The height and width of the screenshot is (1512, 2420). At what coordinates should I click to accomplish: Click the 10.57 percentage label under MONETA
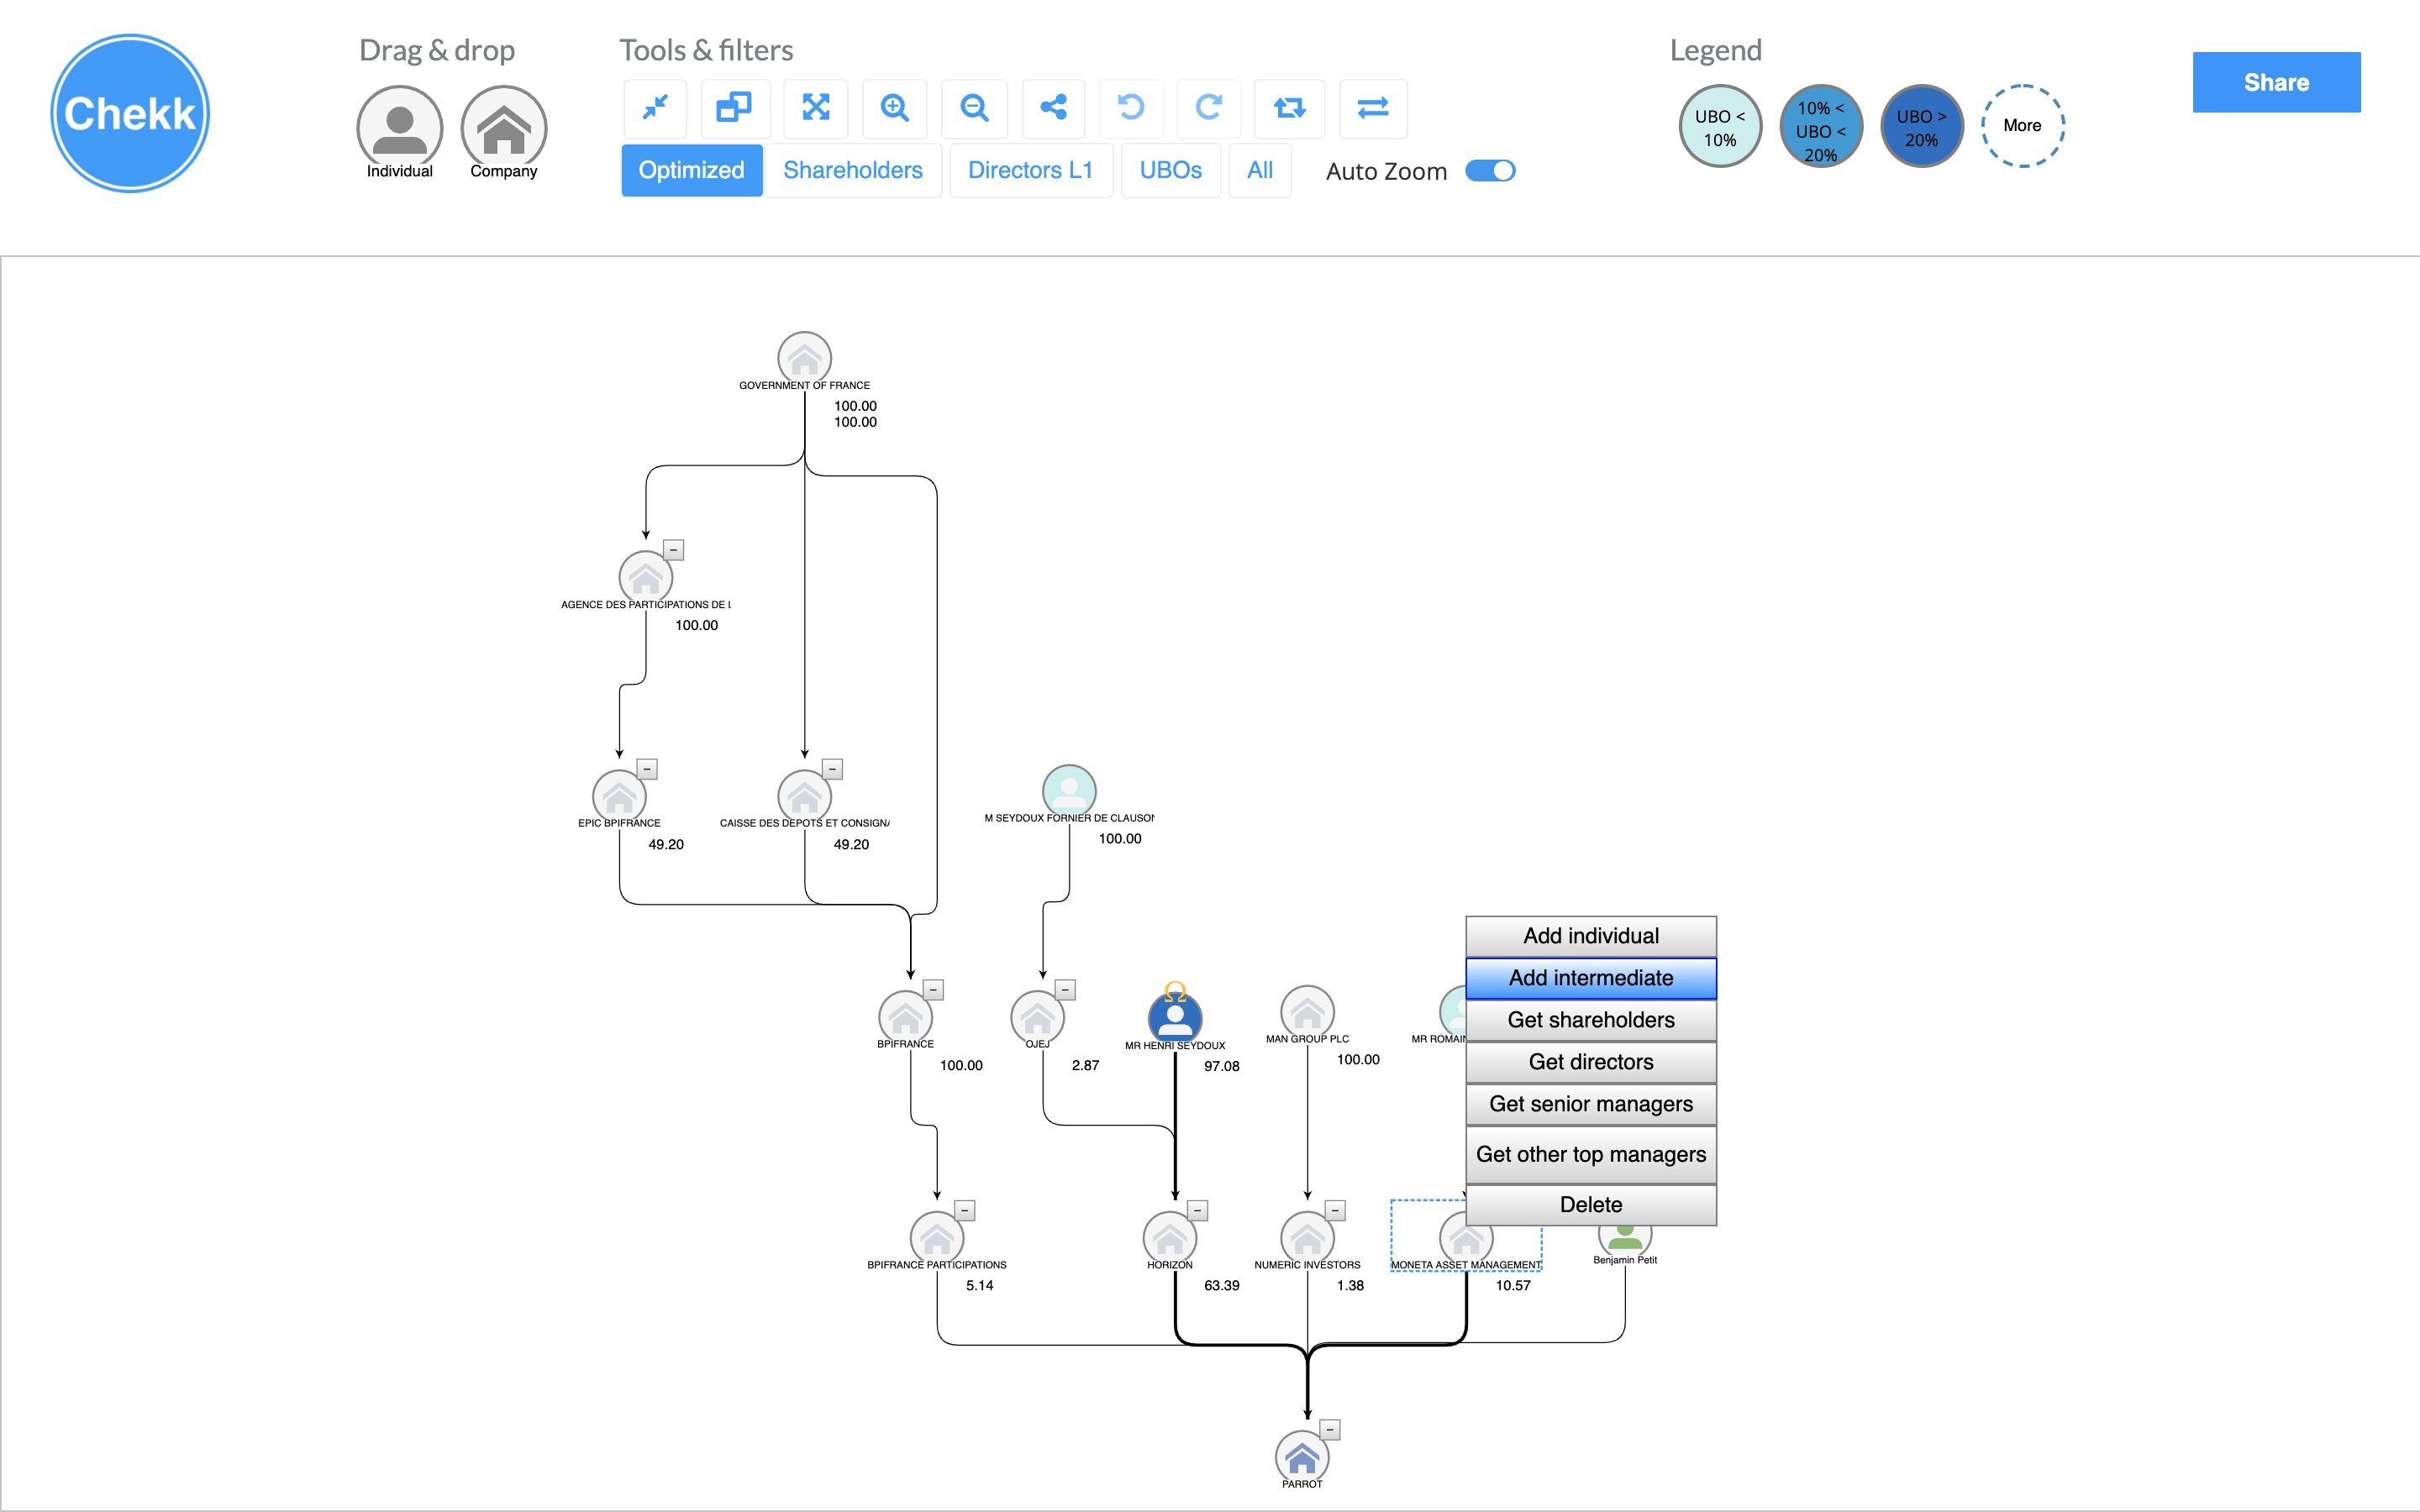point(1513,1286)
